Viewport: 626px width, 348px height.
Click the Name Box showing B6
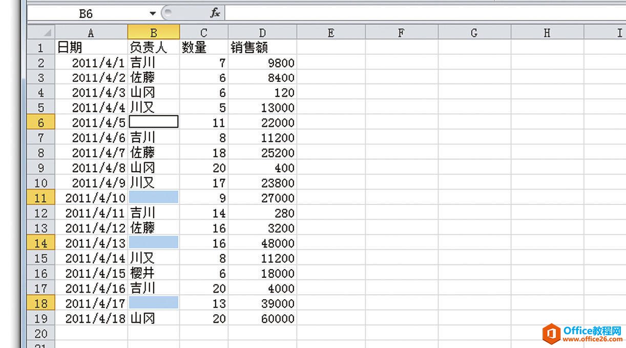(87, 14)
